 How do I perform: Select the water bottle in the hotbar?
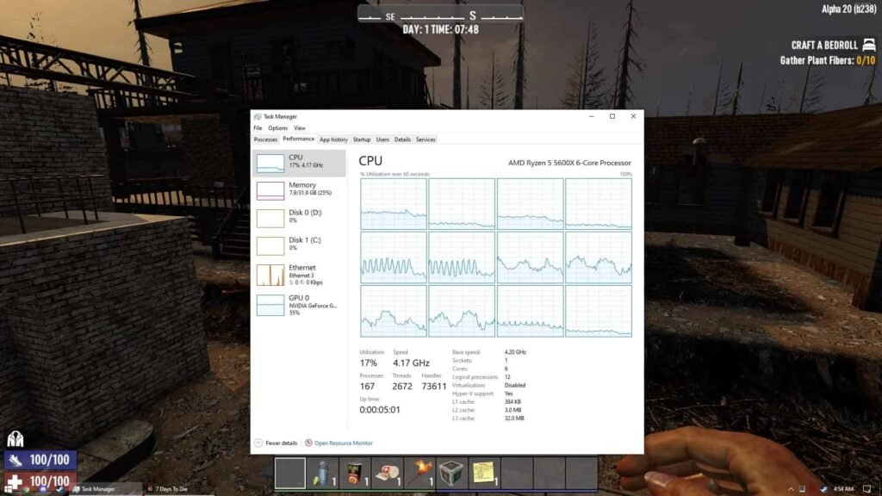point(323,474)
